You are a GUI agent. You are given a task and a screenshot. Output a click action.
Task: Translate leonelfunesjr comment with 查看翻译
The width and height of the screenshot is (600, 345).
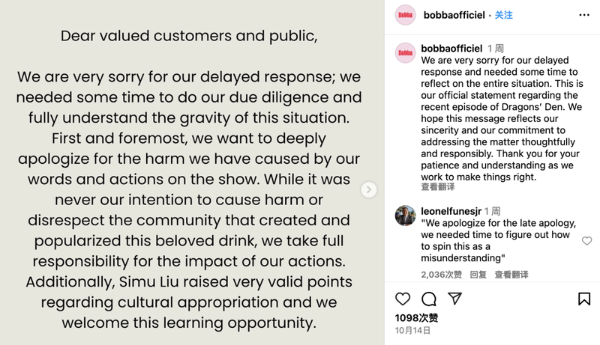[511, 275]
